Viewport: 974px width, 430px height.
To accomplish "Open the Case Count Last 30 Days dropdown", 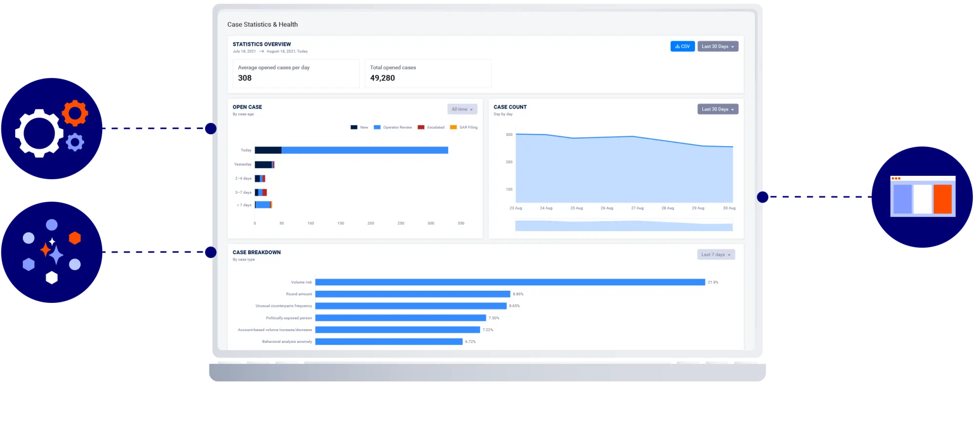I will [x=718, y=109].
